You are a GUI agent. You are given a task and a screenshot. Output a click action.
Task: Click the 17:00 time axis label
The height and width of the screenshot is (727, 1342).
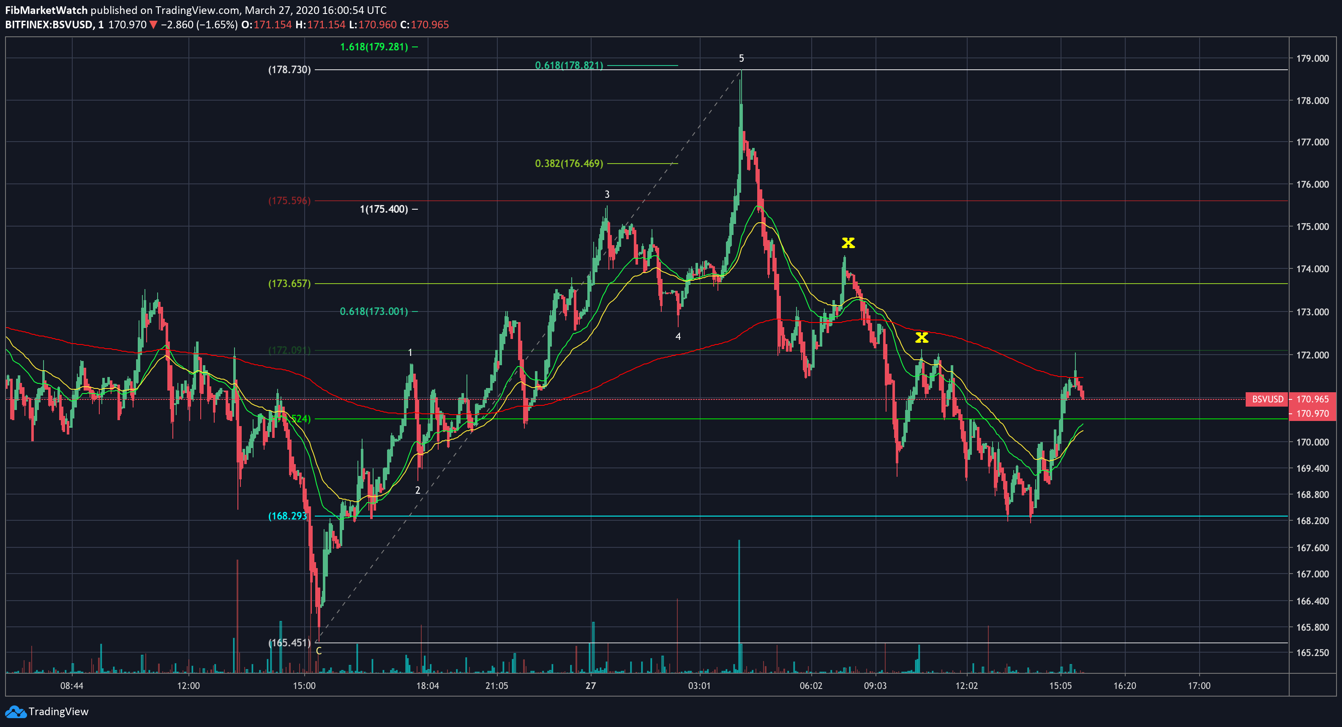(1199, 686)
